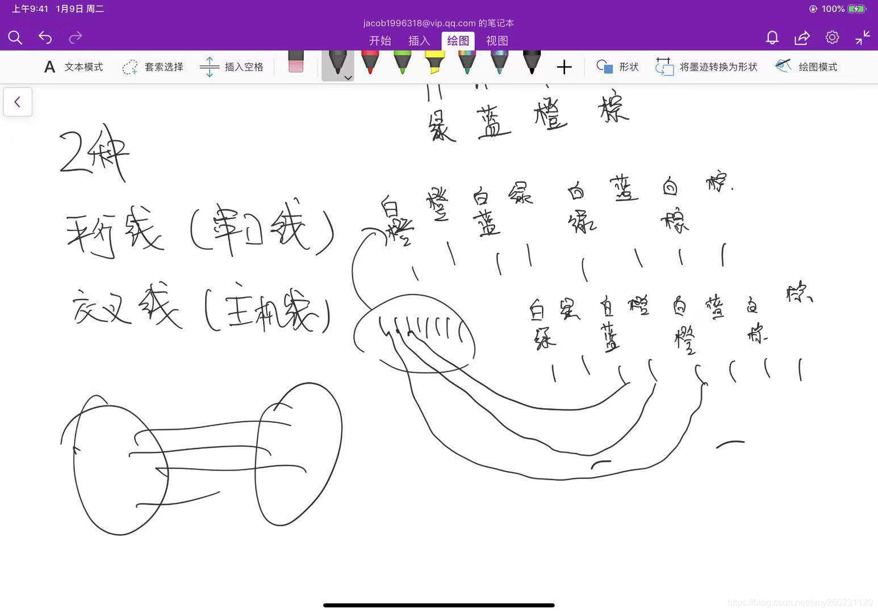Screen dimensions: 878x613
Task: Select the pink eraser tool
Action: coord(296,61)
